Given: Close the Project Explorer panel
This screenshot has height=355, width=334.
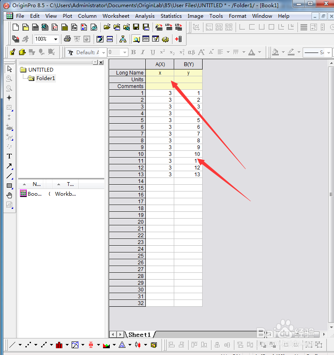Looking at the screenshot, I should [x=101, y=63].
